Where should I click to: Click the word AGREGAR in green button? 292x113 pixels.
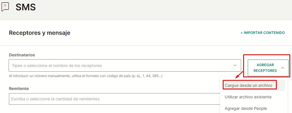[265, 65]
